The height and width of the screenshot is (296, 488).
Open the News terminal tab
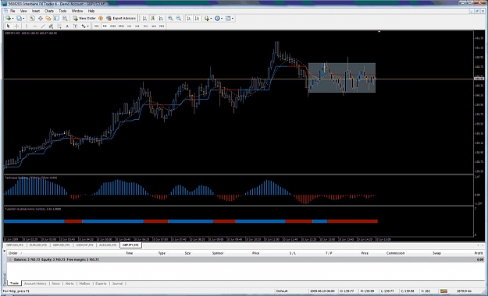tap(55, 284)
